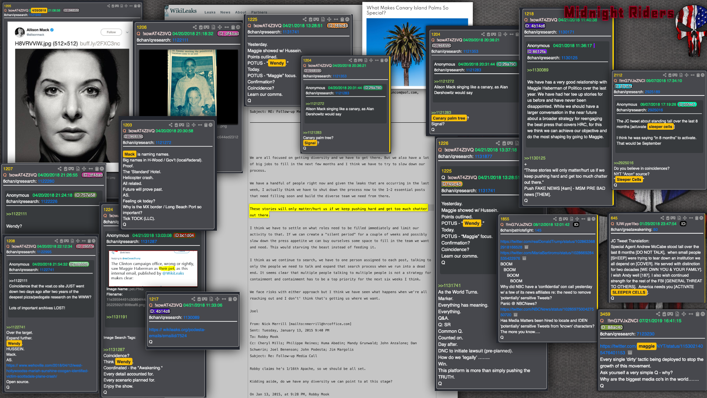
Task: Click the reply reference >>1130089 in post 1218
Action: tap(538, 70)
